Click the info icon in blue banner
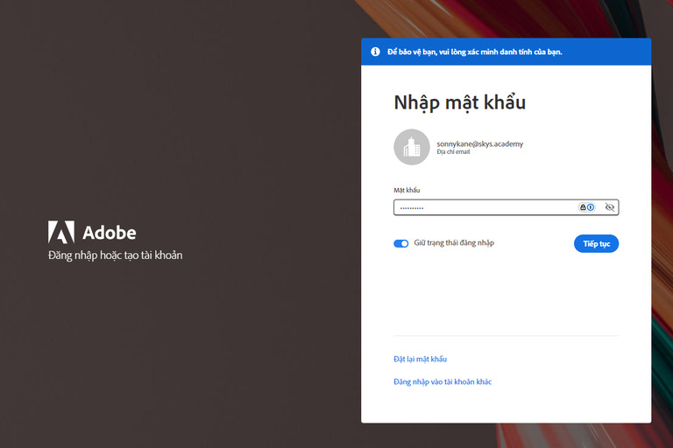This screenshot has width=673, height=448. pos(375,52)
